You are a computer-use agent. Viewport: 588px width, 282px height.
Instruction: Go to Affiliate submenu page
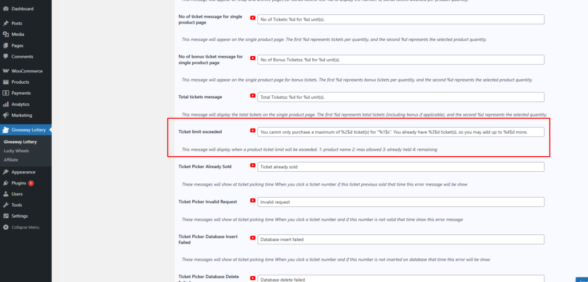coord(11,159)
